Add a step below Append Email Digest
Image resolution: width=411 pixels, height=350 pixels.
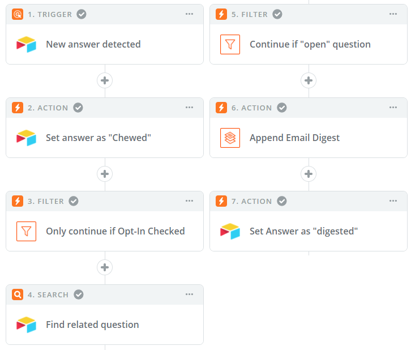click(309, 174)
